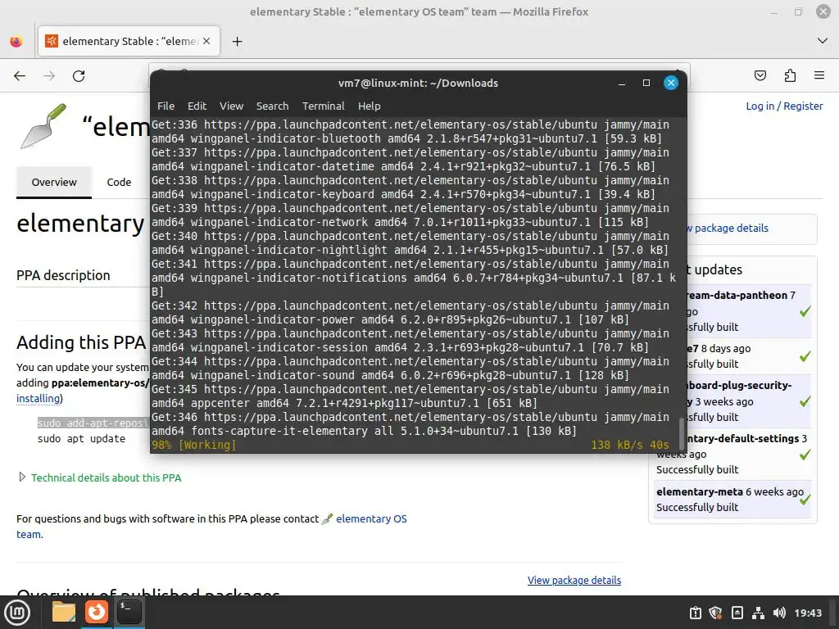
Task: Click the Launchpad trowel logo
Action: (43, 125)
